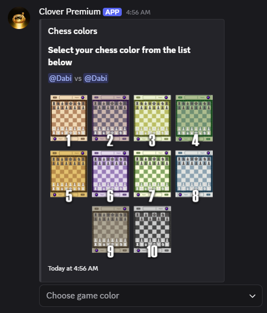Select golden chessboard number 5
Screen dimensions: 267x313
pos(69,174)
